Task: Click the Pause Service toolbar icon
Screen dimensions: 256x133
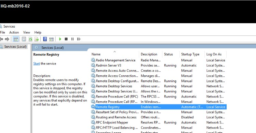Action: tap(72, 39)
